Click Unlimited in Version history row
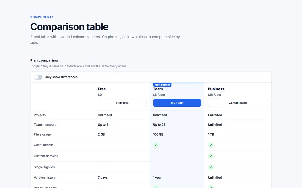Screen dimensions: 302x188 [215, 178]
